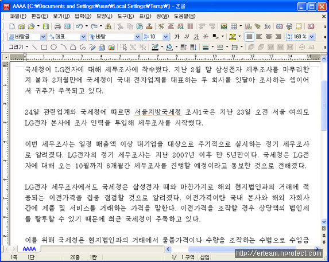This screenshot has height=262, width=329.
Task: Open print preview icon
Action: tap(67, 26)
